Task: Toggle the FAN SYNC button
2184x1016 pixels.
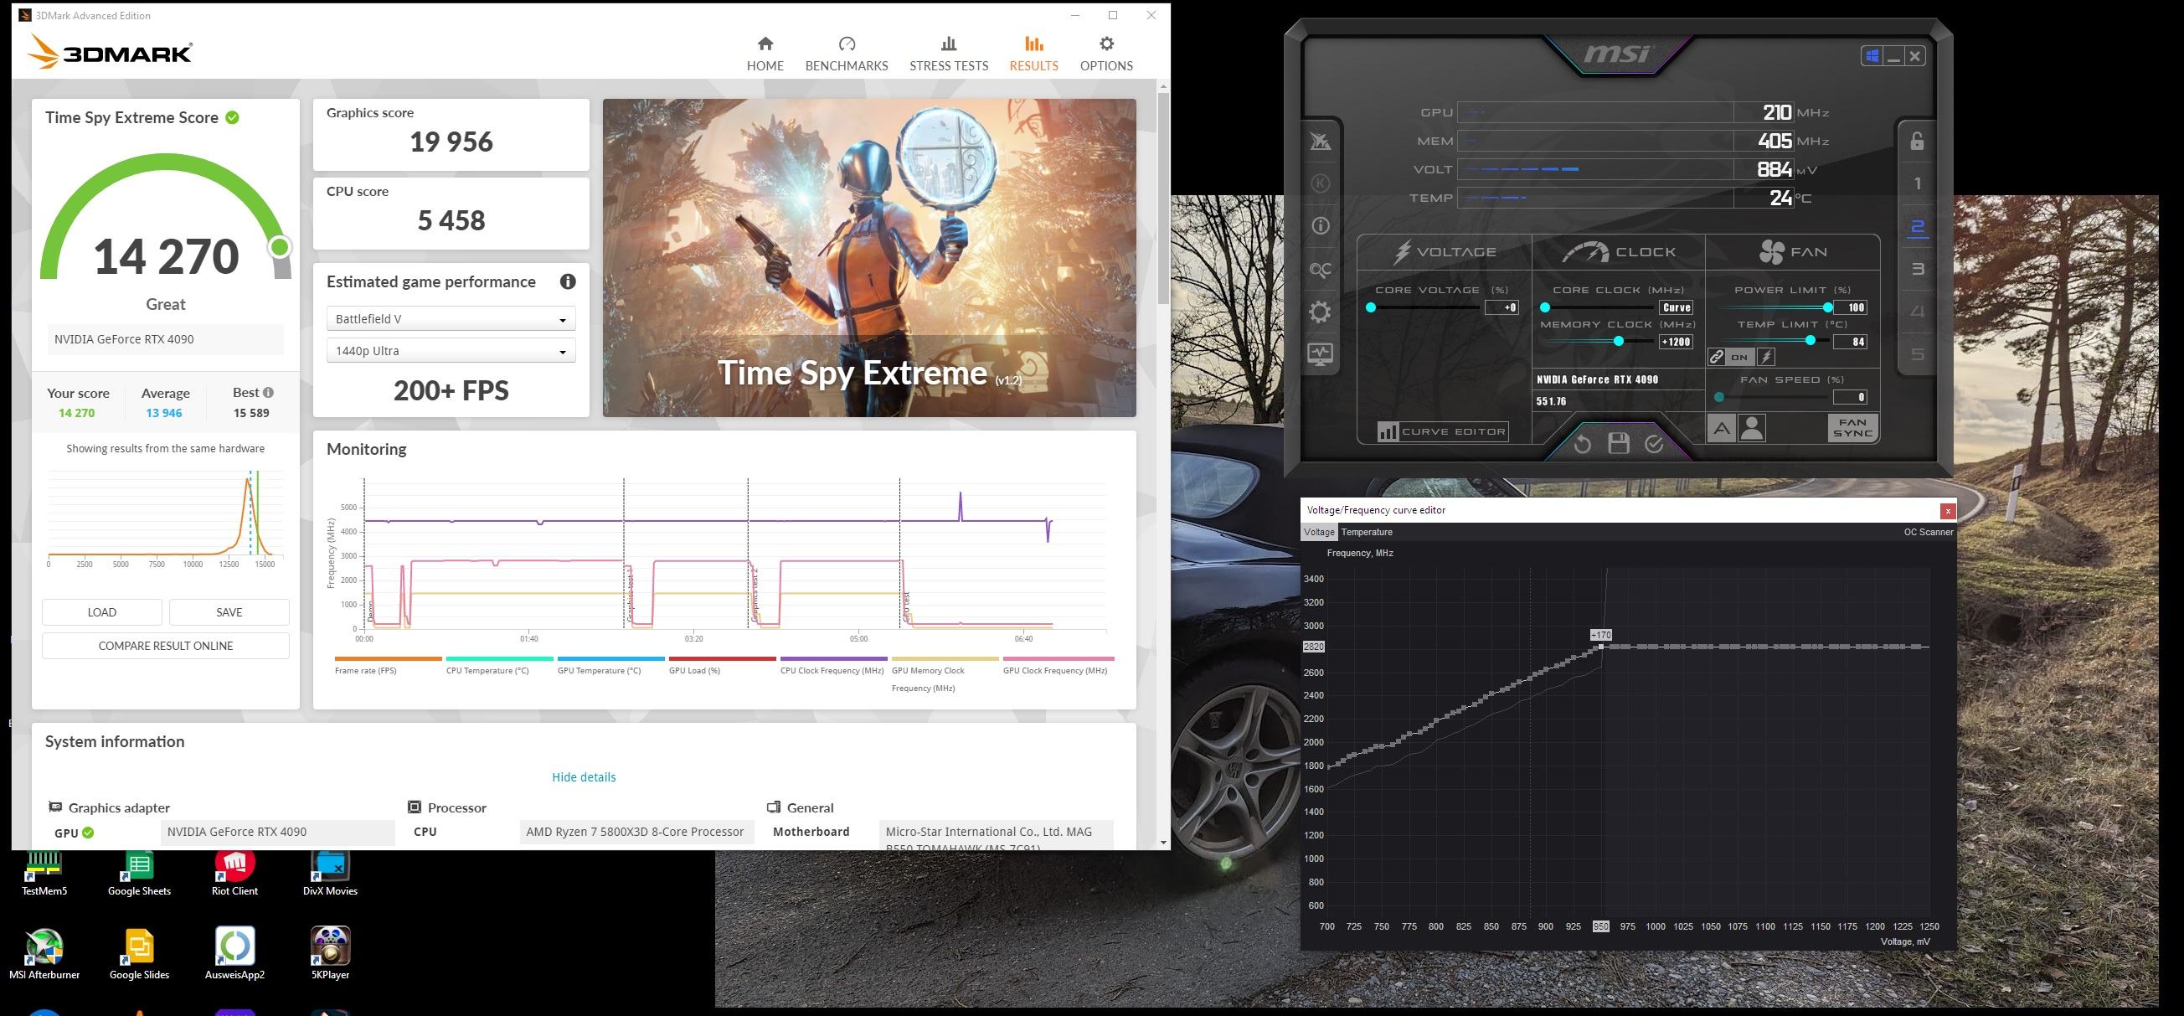Action: (x=1852, y=427)
